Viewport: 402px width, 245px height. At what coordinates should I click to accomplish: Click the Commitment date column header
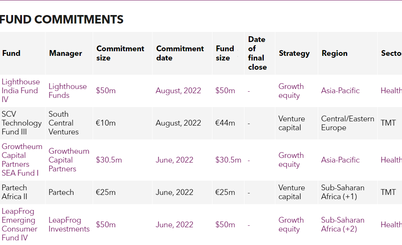tap(180, 53)
